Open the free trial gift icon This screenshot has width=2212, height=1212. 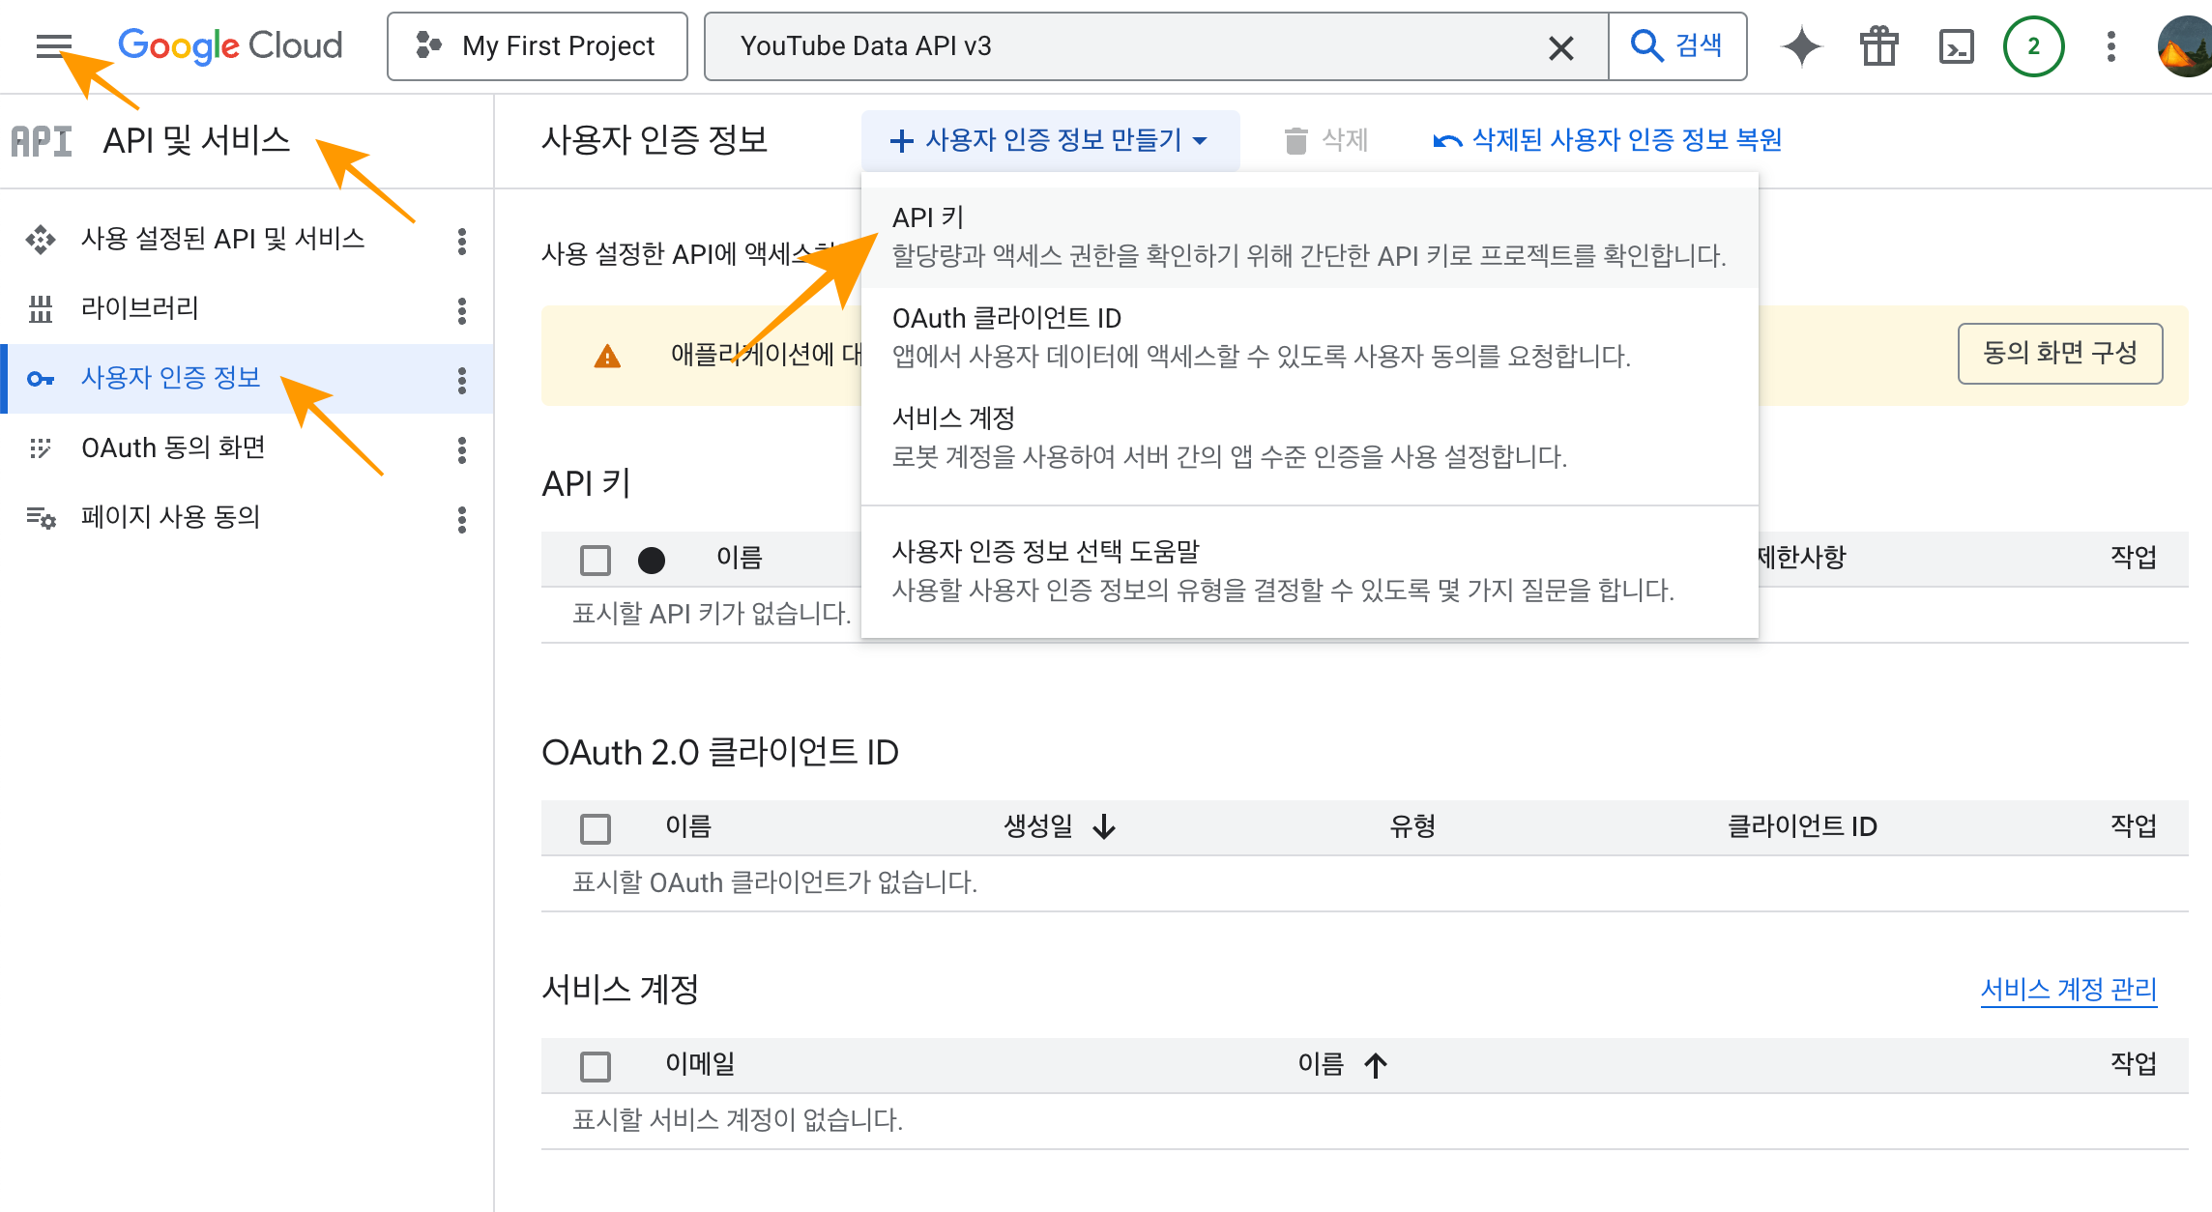(x=1877, y=45)
